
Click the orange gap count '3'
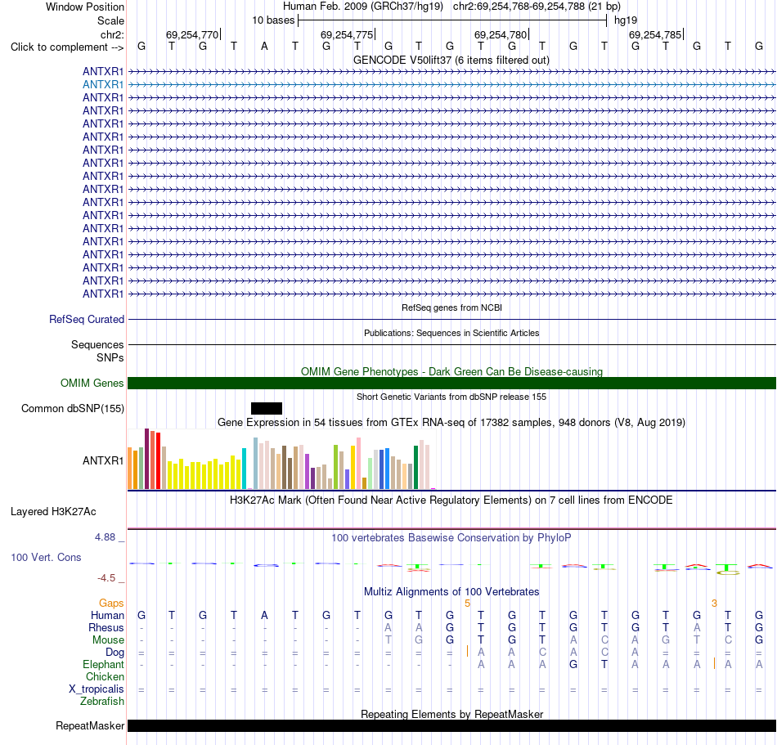[714, 604]
